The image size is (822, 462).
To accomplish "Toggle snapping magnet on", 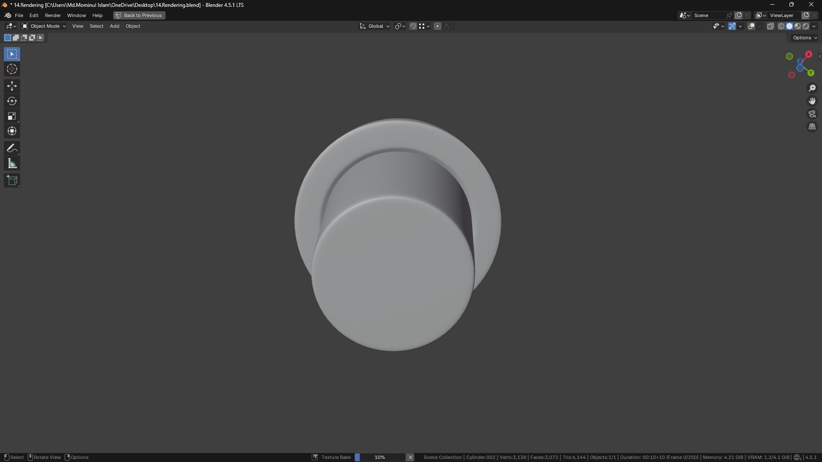I will tap(413, 27).
